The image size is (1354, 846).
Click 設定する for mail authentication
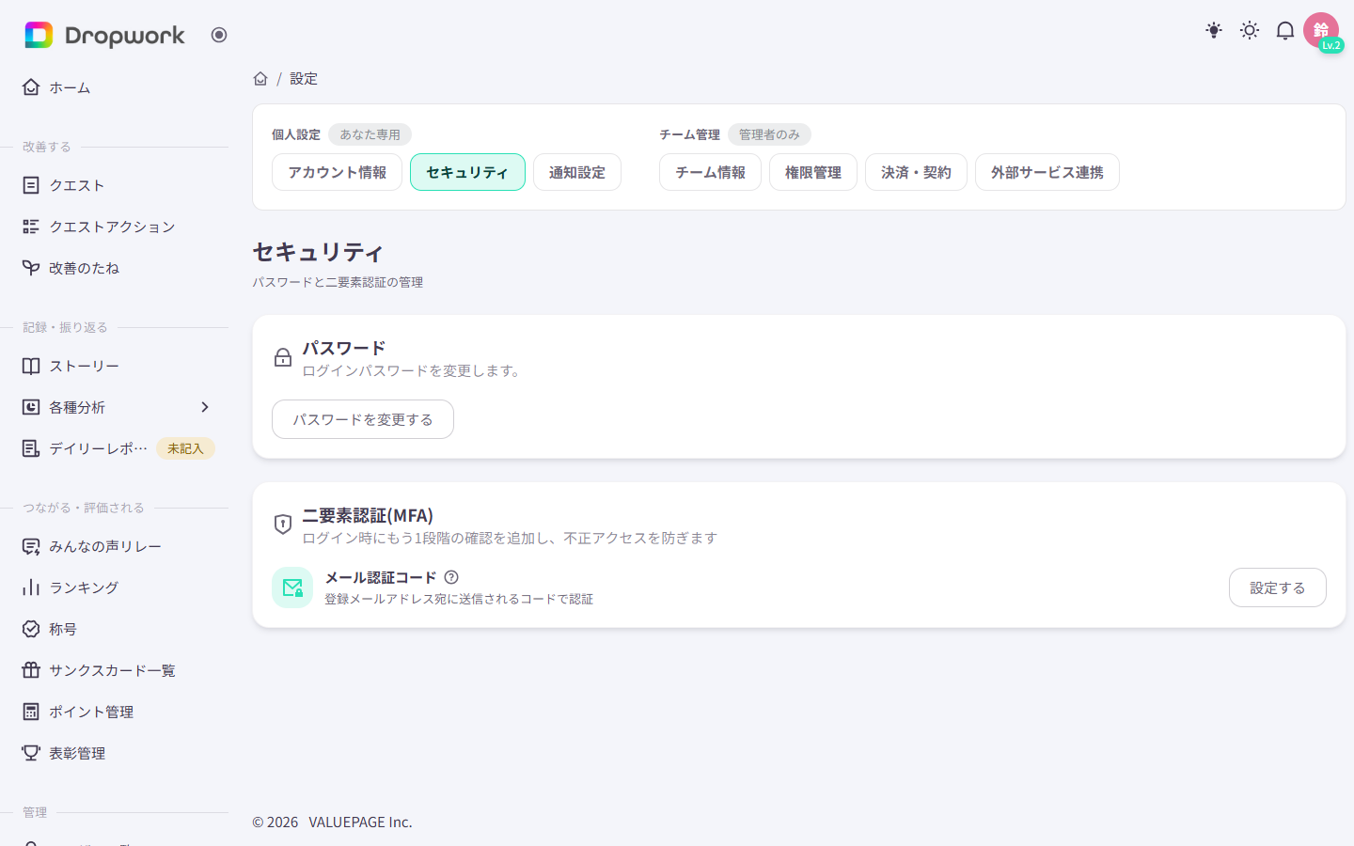coord(1278,587)
